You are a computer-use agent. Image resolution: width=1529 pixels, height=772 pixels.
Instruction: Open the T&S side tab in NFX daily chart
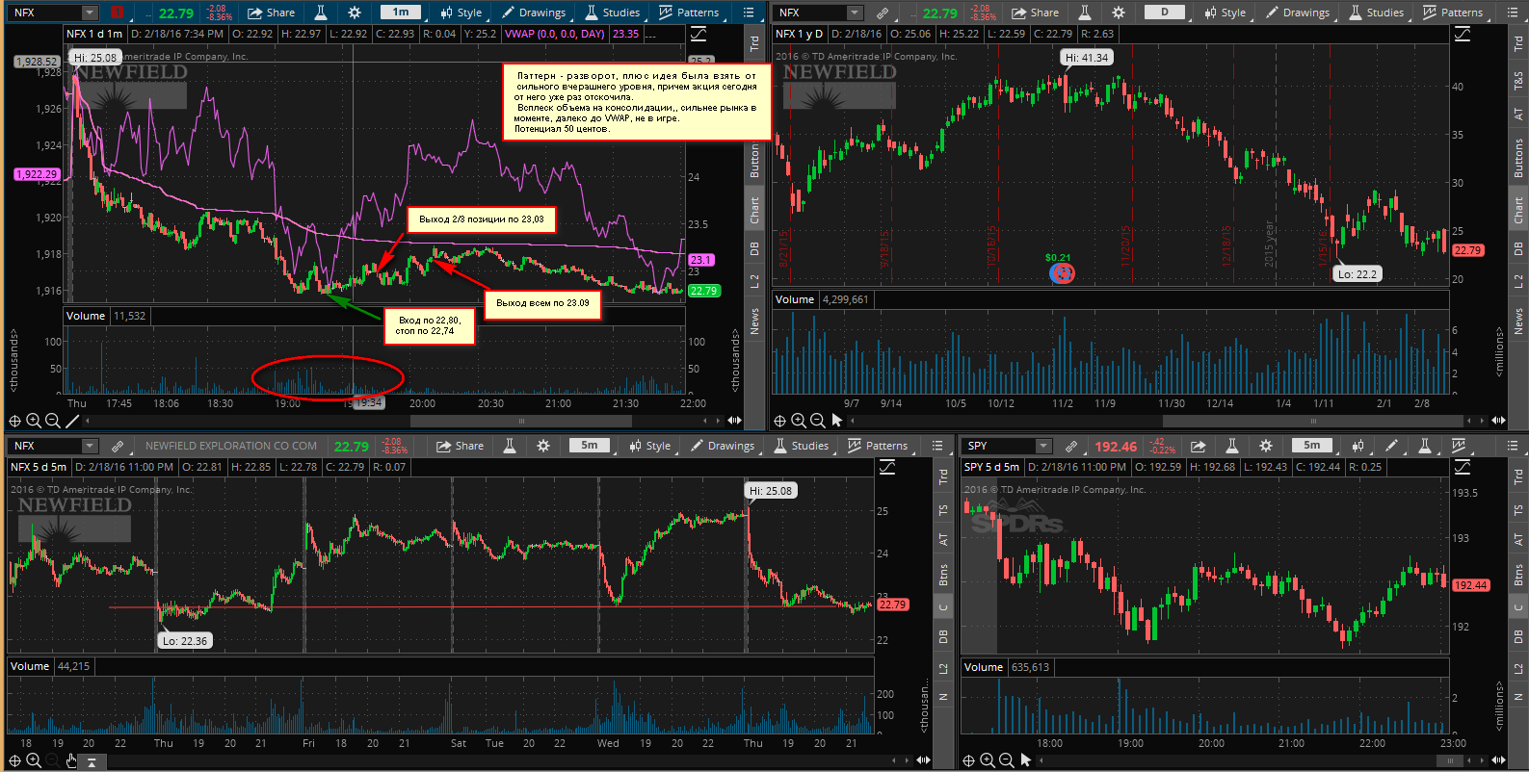coord(1518,81)
